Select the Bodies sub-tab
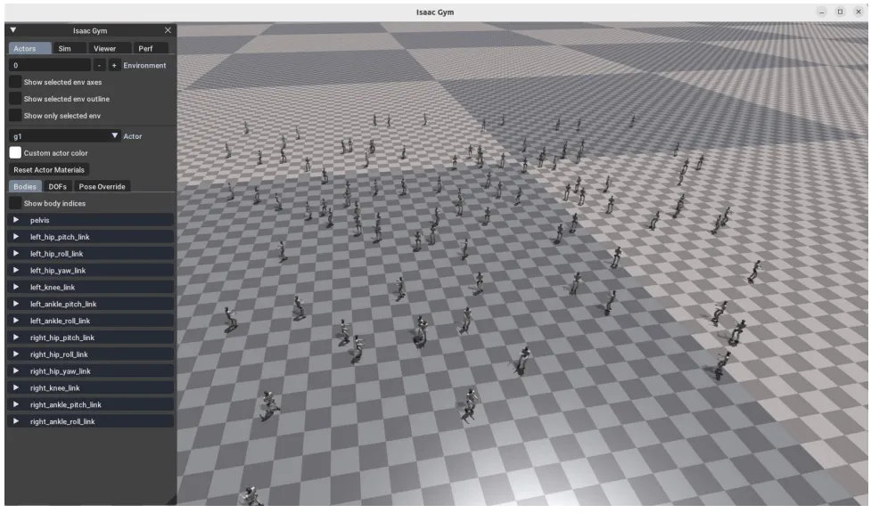This screenshot has width=871, height=513. click(25, 186)
